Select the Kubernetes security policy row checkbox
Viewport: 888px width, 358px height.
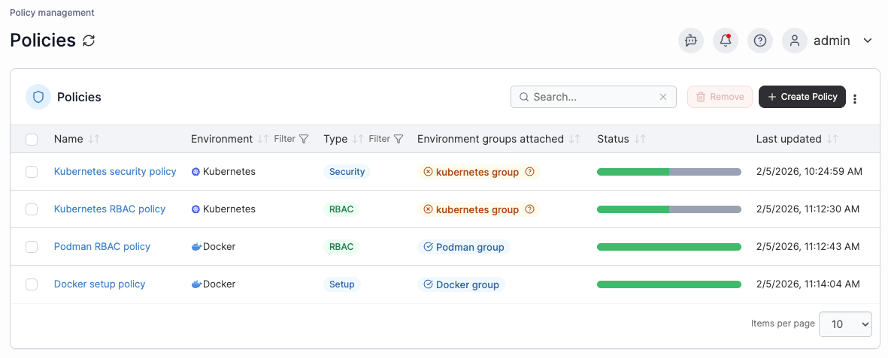pyautogui.click(x=32, y=172)
